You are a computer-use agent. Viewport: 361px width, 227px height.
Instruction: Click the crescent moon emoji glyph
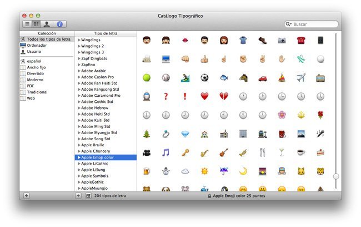click(x=243, y=171)
